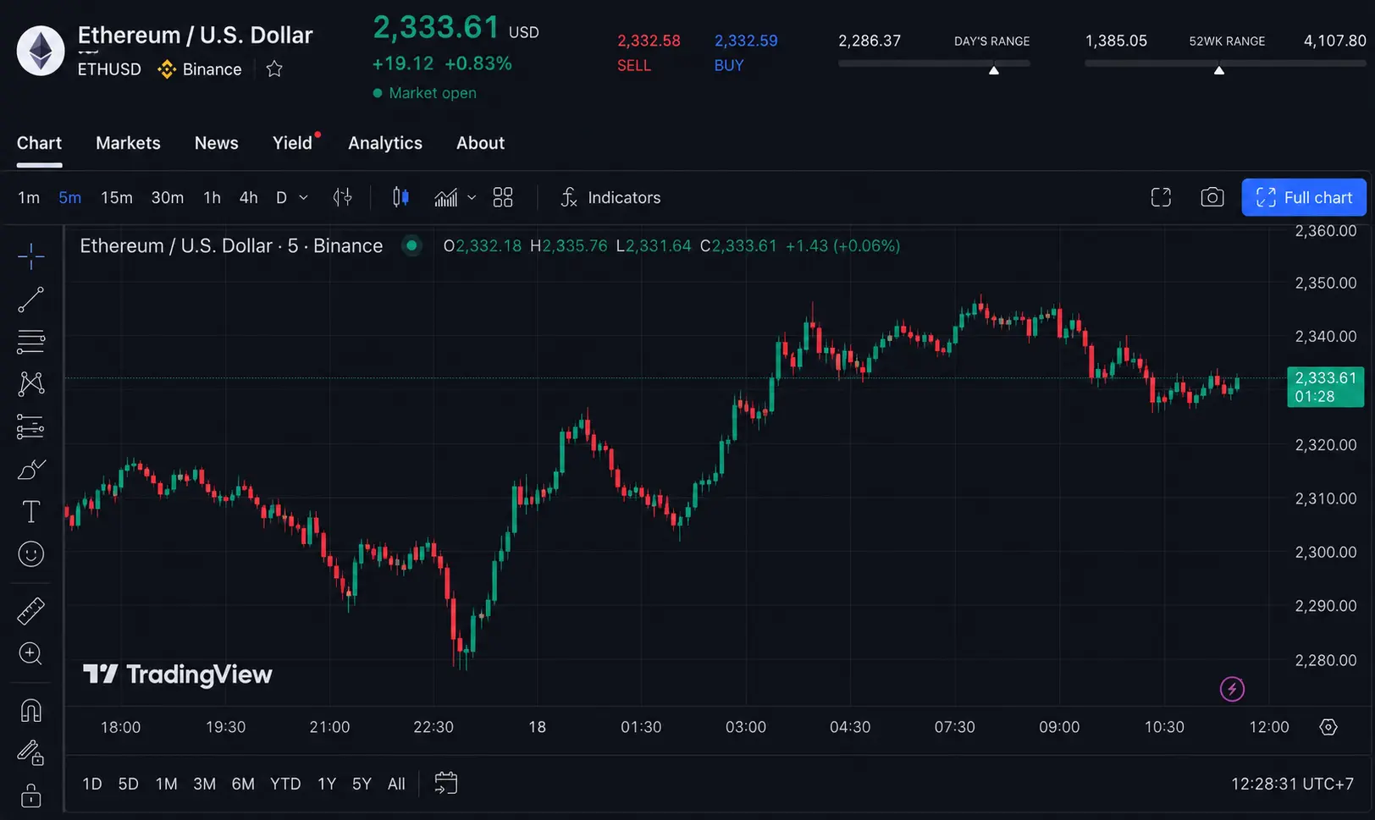Set the date range to 5D
The image size is (1375, 820).
(x=128, y=784)
